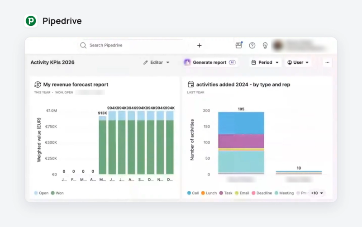
Task: Click the 195 total label
Action: (x=241, y=109)
